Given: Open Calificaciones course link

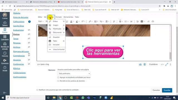Looking at the screenshot, I should point(19,22).
